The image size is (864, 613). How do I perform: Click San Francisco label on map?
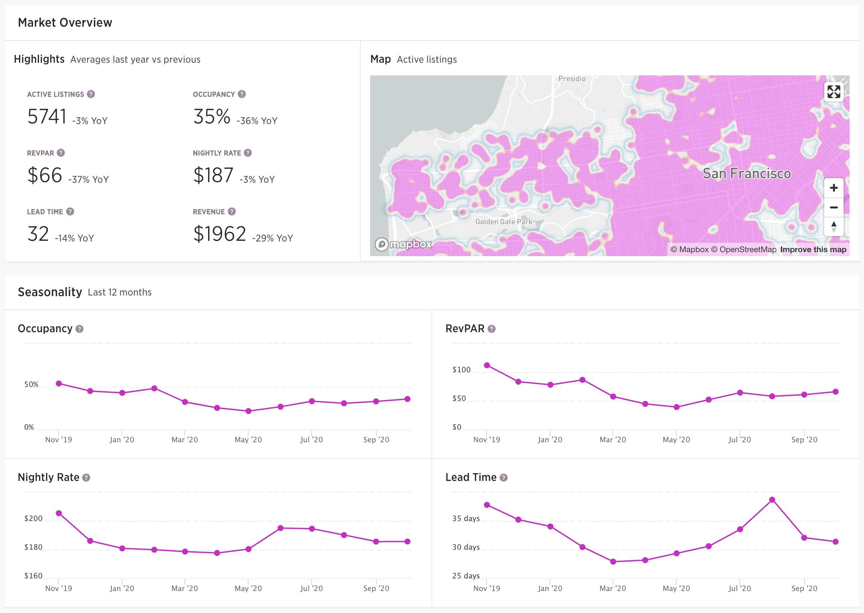(x=746, y=173)
